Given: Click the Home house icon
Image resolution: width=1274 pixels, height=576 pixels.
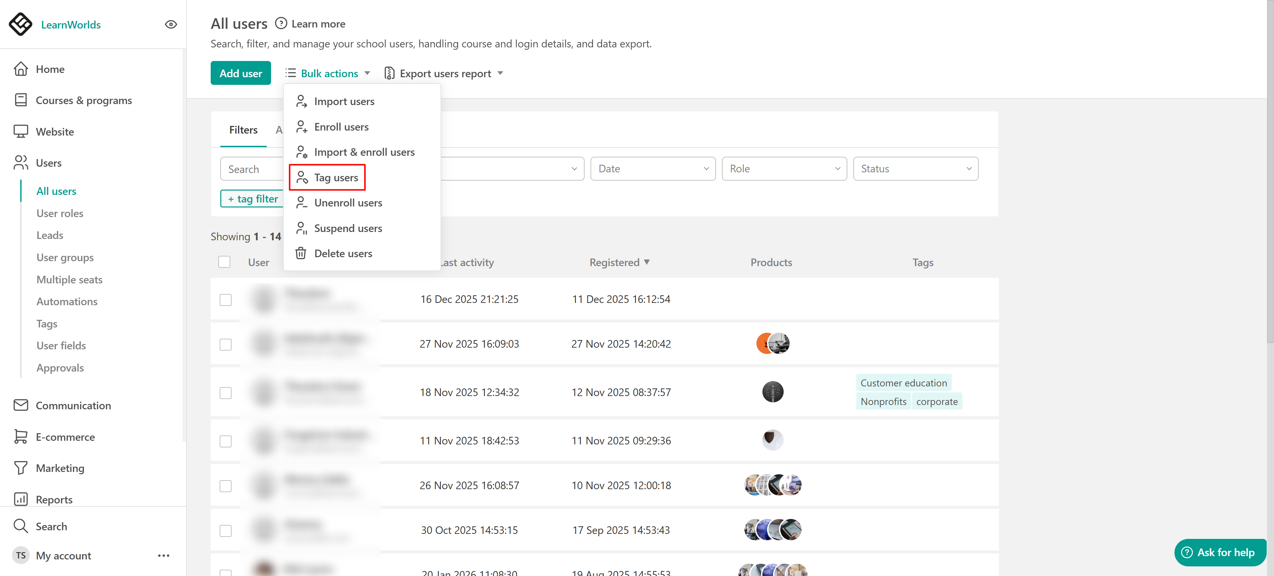Looking at the screenshot, I should click(x=21, y=69).
